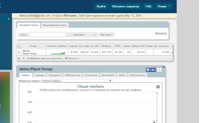This screenshot has height=123, width=201.
Task: Expand the Группы dropdown
Action: pos(72,58)
